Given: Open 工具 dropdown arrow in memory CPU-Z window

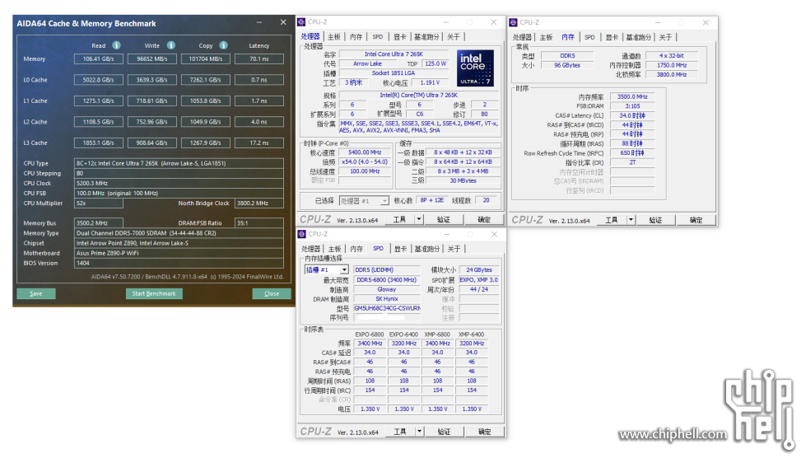Looking at the screenshot, I should [631, 220].
